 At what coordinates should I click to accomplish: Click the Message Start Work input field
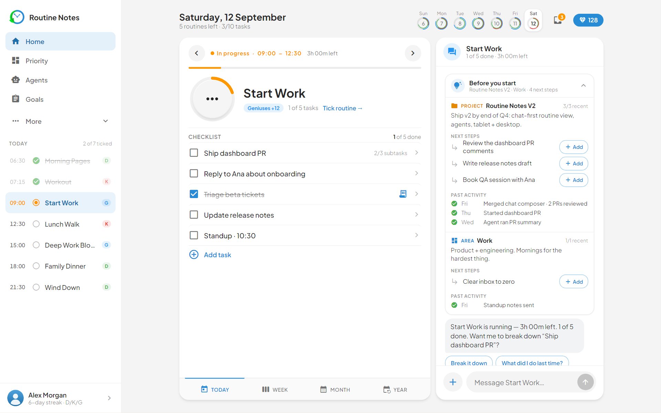(x=522, y=382)
